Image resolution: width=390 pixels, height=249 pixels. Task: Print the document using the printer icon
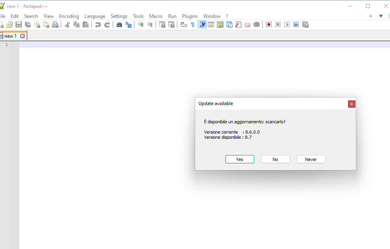pyautogui.click(x=55, y=25)
